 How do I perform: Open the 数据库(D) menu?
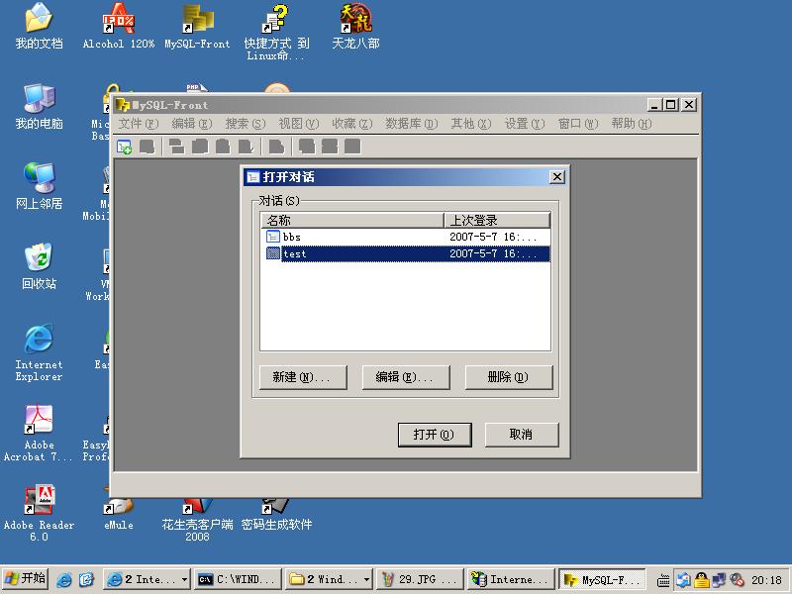[411, 123]
